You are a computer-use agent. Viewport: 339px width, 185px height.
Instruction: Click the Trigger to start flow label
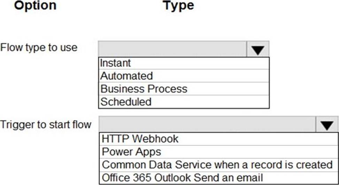click(46, 124)
